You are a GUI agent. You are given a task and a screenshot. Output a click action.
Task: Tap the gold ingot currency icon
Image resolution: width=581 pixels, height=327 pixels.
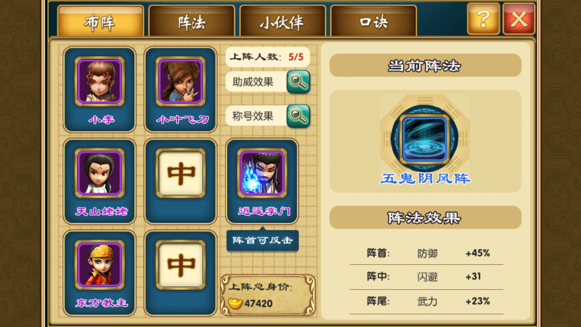[235, 303]
